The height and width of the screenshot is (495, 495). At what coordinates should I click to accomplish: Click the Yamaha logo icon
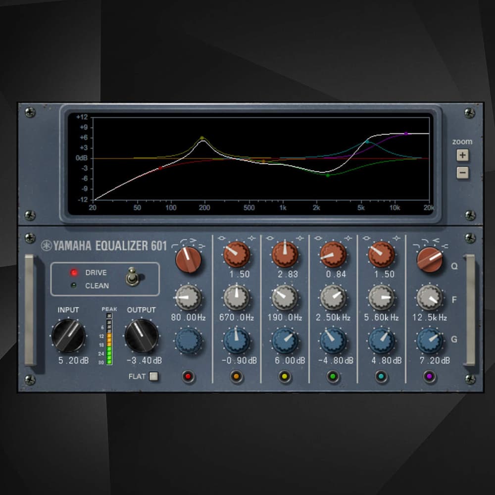pyautogui.click(x=47, y=246)
